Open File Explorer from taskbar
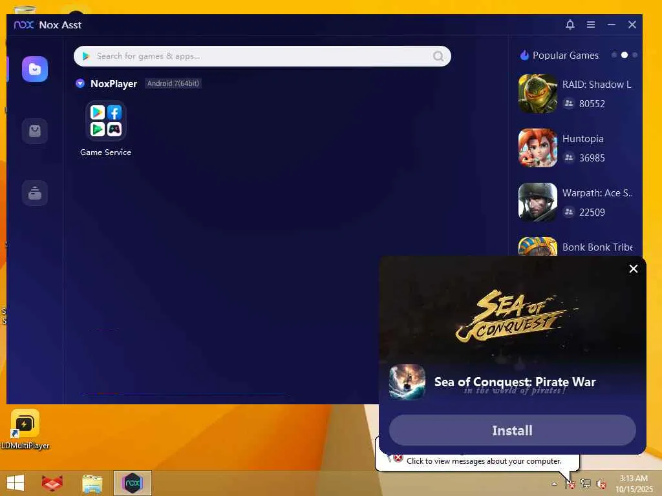Image resolution: width=662 pixels, height=496 pixels. [x=92, y=483]
